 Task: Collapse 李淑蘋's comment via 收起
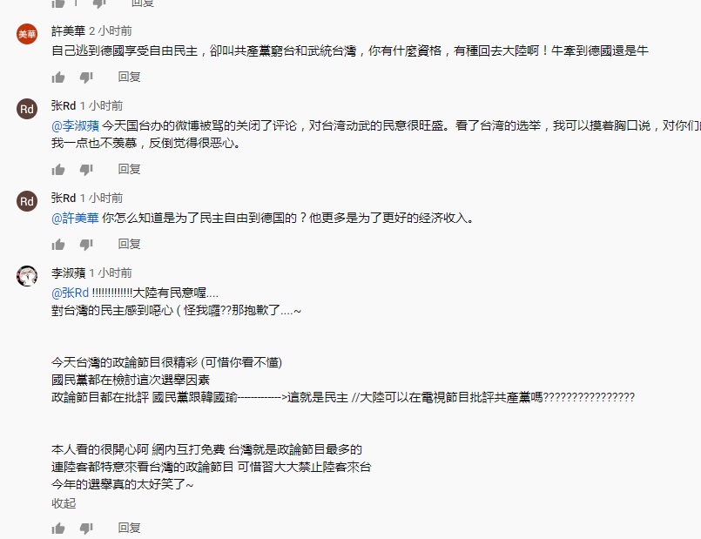coord(64,503)
